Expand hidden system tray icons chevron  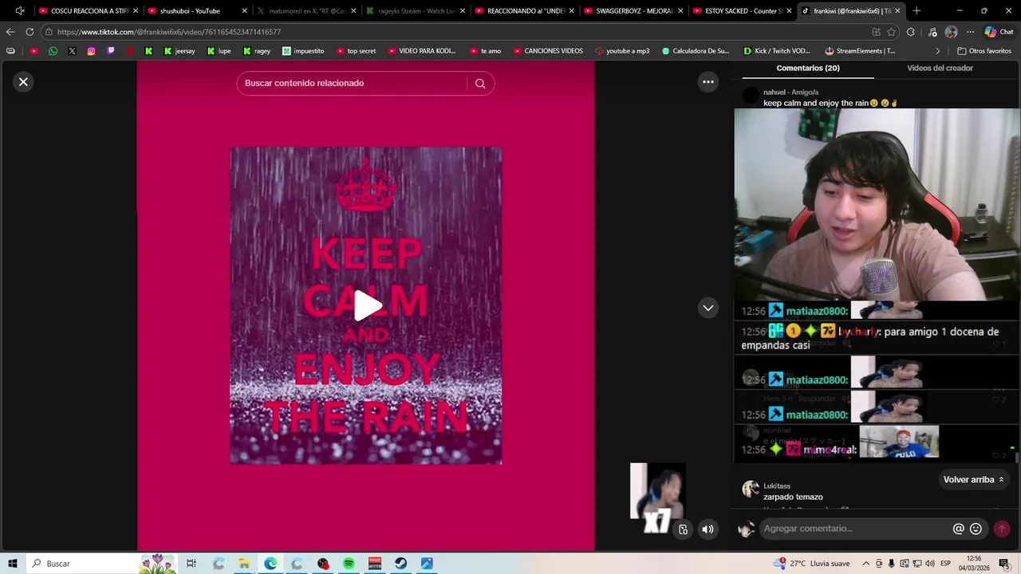tap(865, 564)
